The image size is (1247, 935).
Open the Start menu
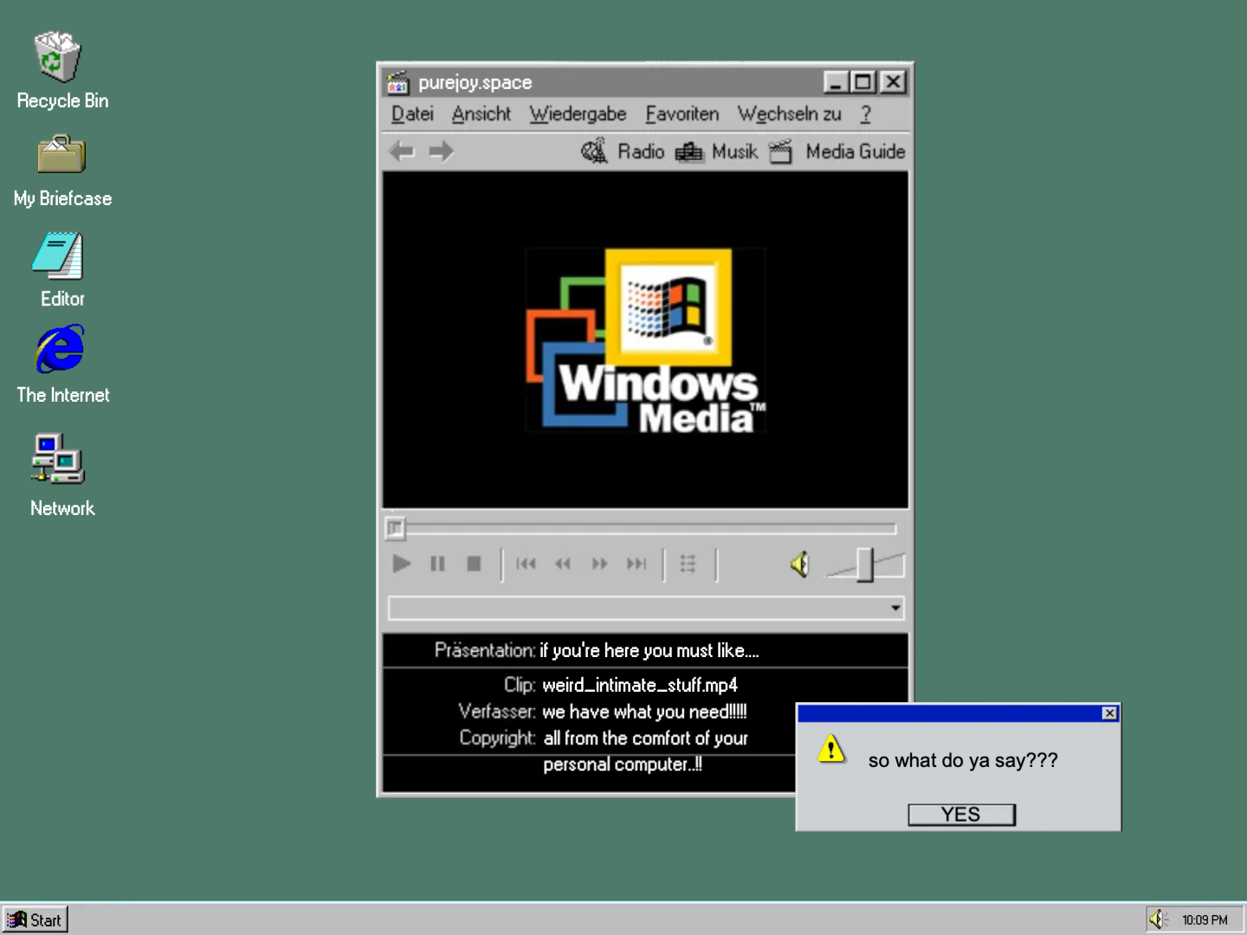click(x=36, y=919)
